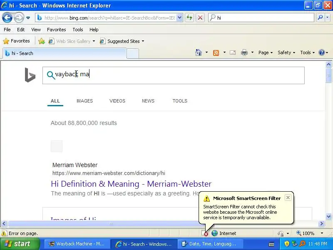The image size is (333, 250).
Task: Click the vertical scrollbar up arrow
Action: [x=328, y=64]
